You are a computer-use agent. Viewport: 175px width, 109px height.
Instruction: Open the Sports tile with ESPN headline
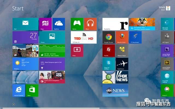(x=52, y=64)
